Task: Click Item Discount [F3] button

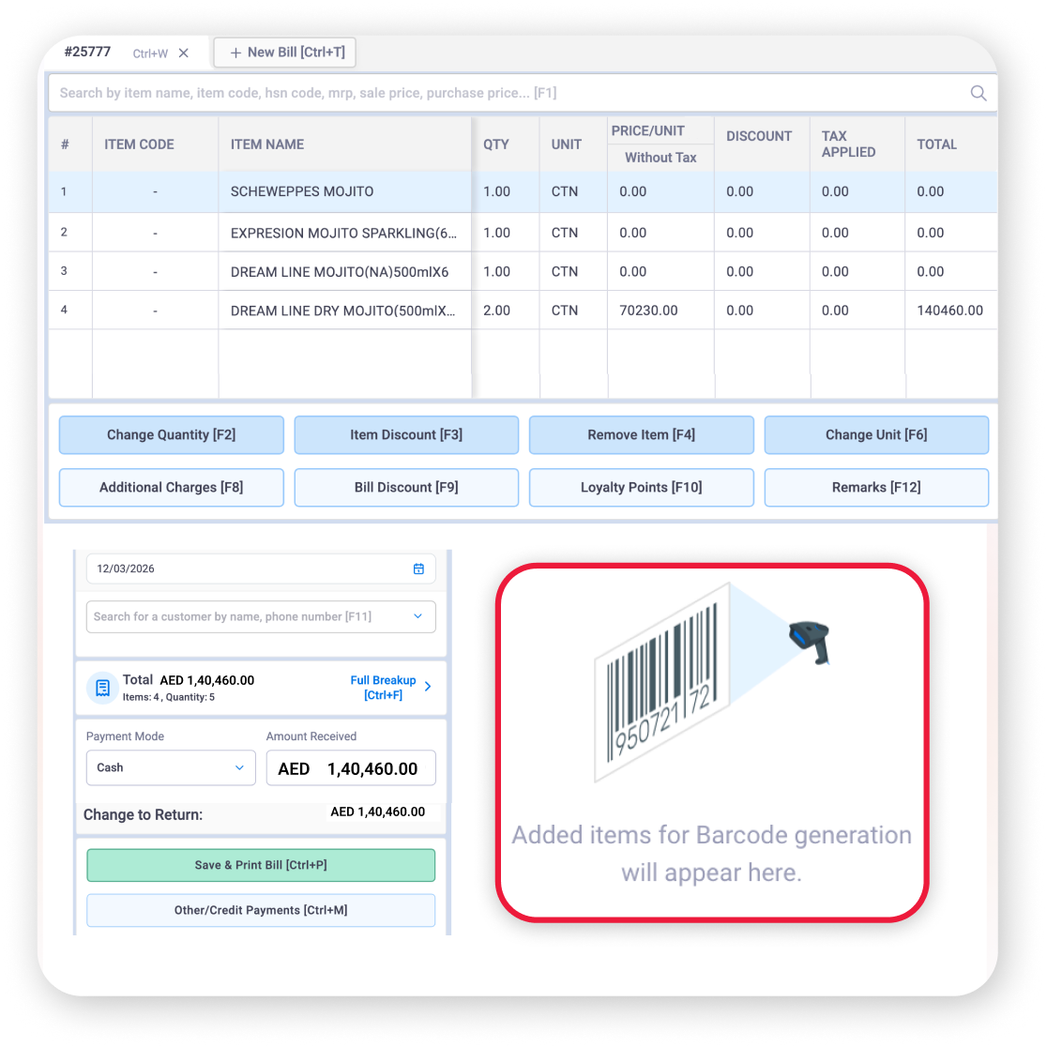Action: coord(406,435)
